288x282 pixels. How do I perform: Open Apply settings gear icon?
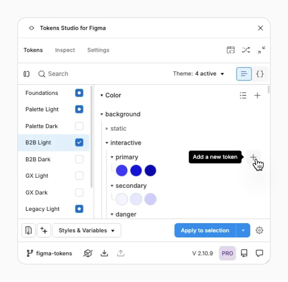259,231
